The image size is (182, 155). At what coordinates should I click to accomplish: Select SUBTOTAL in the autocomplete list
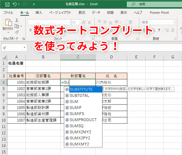[x=83, y=96]
